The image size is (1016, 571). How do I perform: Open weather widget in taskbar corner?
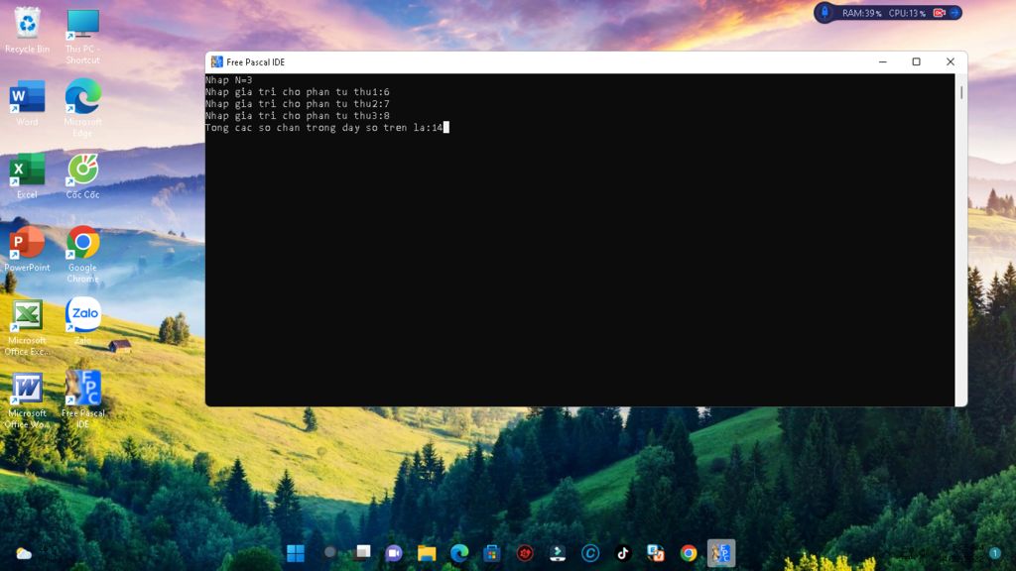tap(24, 553)
